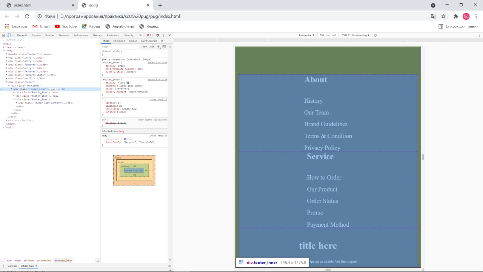Expand the footer_last_content node

[x=17, y=103]
